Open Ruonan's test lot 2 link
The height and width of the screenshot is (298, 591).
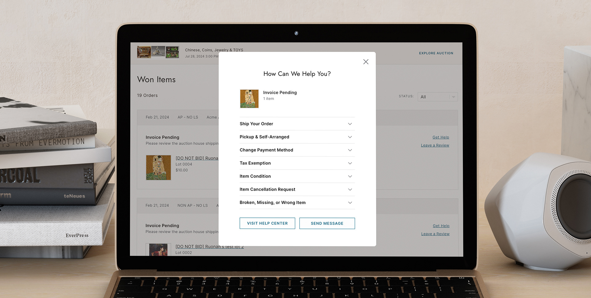click(209, 246)
